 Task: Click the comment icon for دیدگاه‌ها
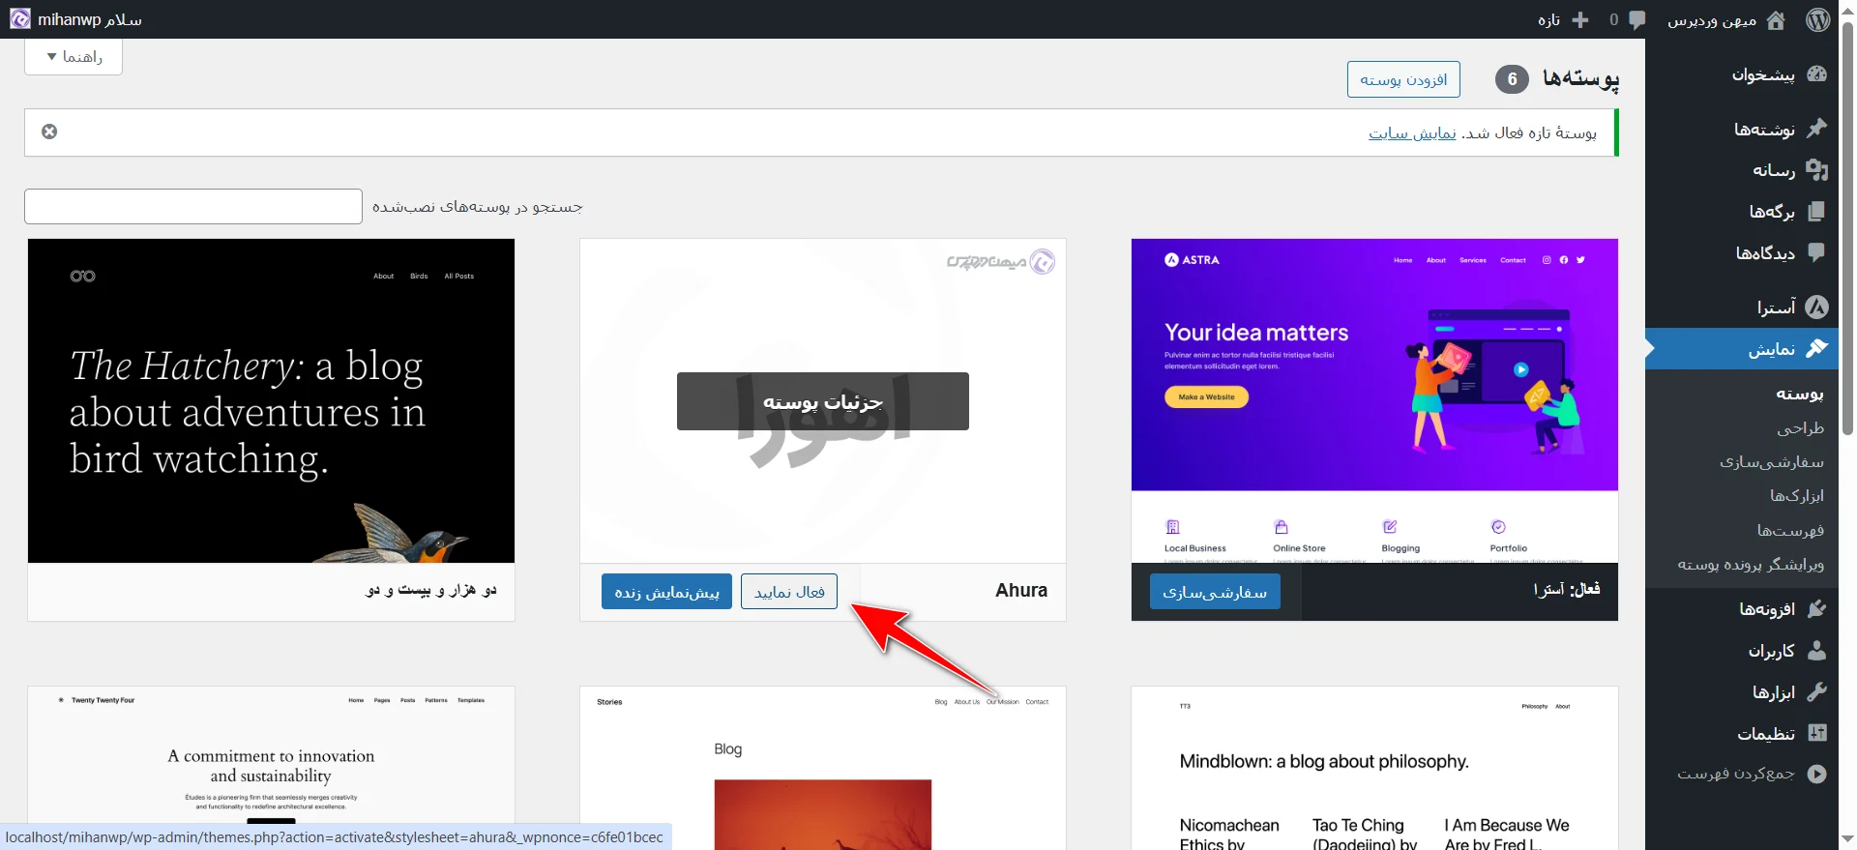pos(1816,252)
